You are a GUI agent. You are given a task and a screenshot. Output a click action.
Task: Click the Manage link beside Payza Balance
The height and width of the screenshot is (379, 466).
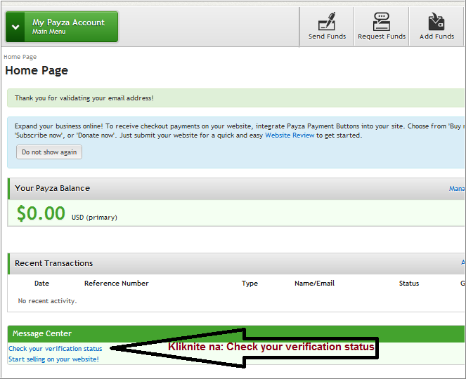[457, 189]
